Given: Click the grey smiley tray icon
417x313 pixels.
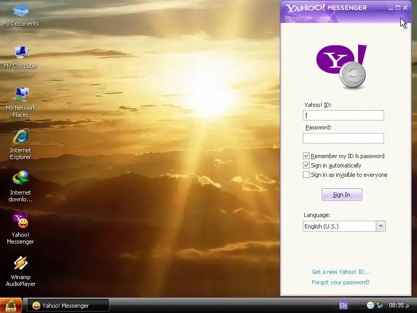Looking at the screenshot, I should click(370, 305).
